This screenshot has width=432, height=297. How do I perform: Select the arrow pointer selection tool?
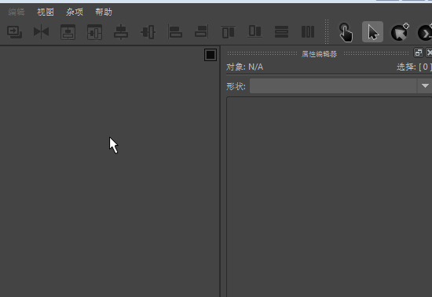(x=372, y=32)
